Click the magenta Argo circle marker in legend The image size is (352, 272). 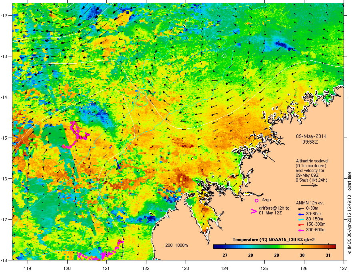[256, 200]
